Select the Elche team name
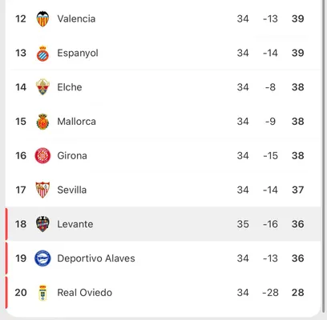This screenshot has width=327, height=320. click(70, 87)
